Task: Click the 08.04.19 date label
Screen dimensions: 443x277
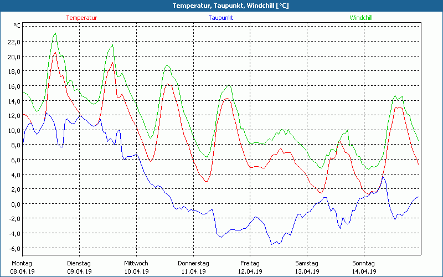Action: 22,271
